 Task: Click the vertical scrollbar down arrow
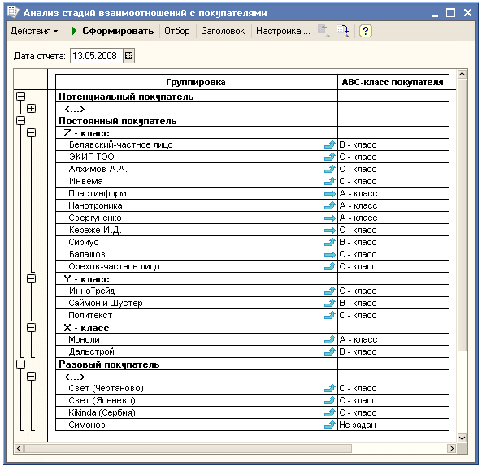point(462,438)
